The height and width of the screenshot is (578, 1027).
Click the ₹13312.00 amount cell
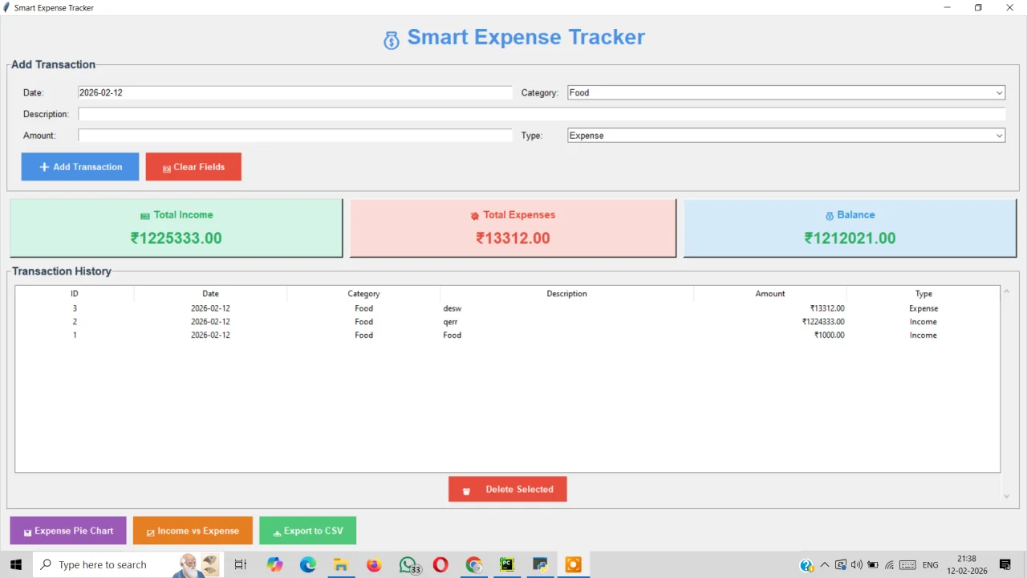point(827,308)
